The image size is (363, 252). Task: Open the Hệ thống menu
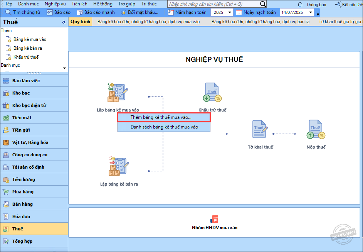click(x=103, y=4)
